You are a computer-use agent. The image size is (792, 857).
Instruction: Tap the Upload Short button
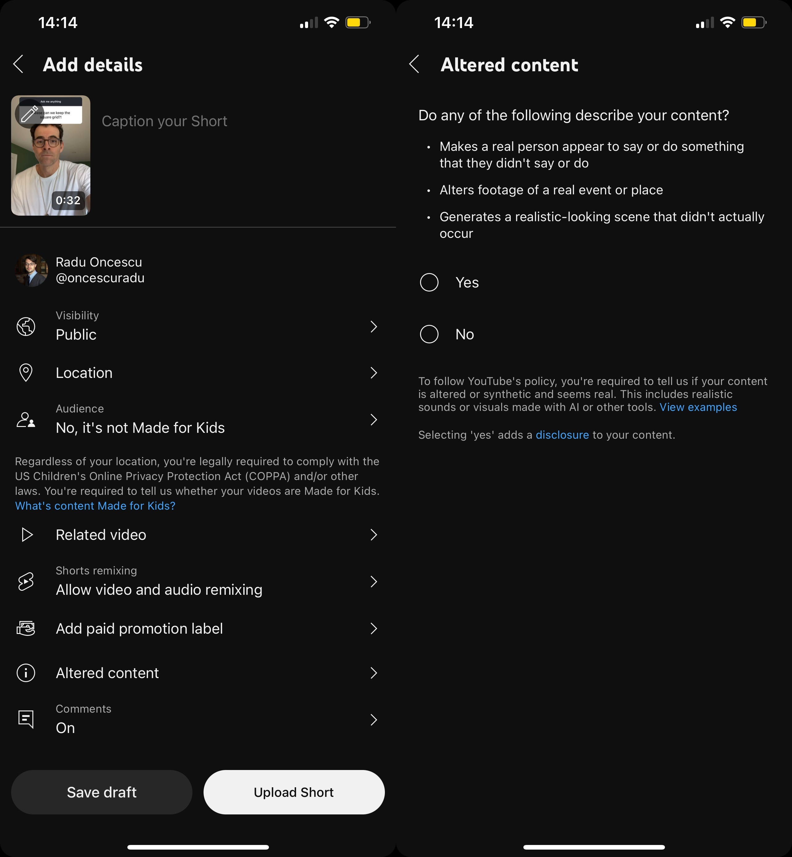point(294,792)
